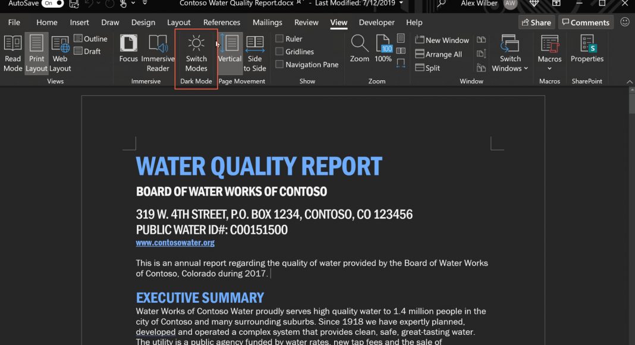
Task: Choose Side to Side page movement
Action: coord(254,54)
